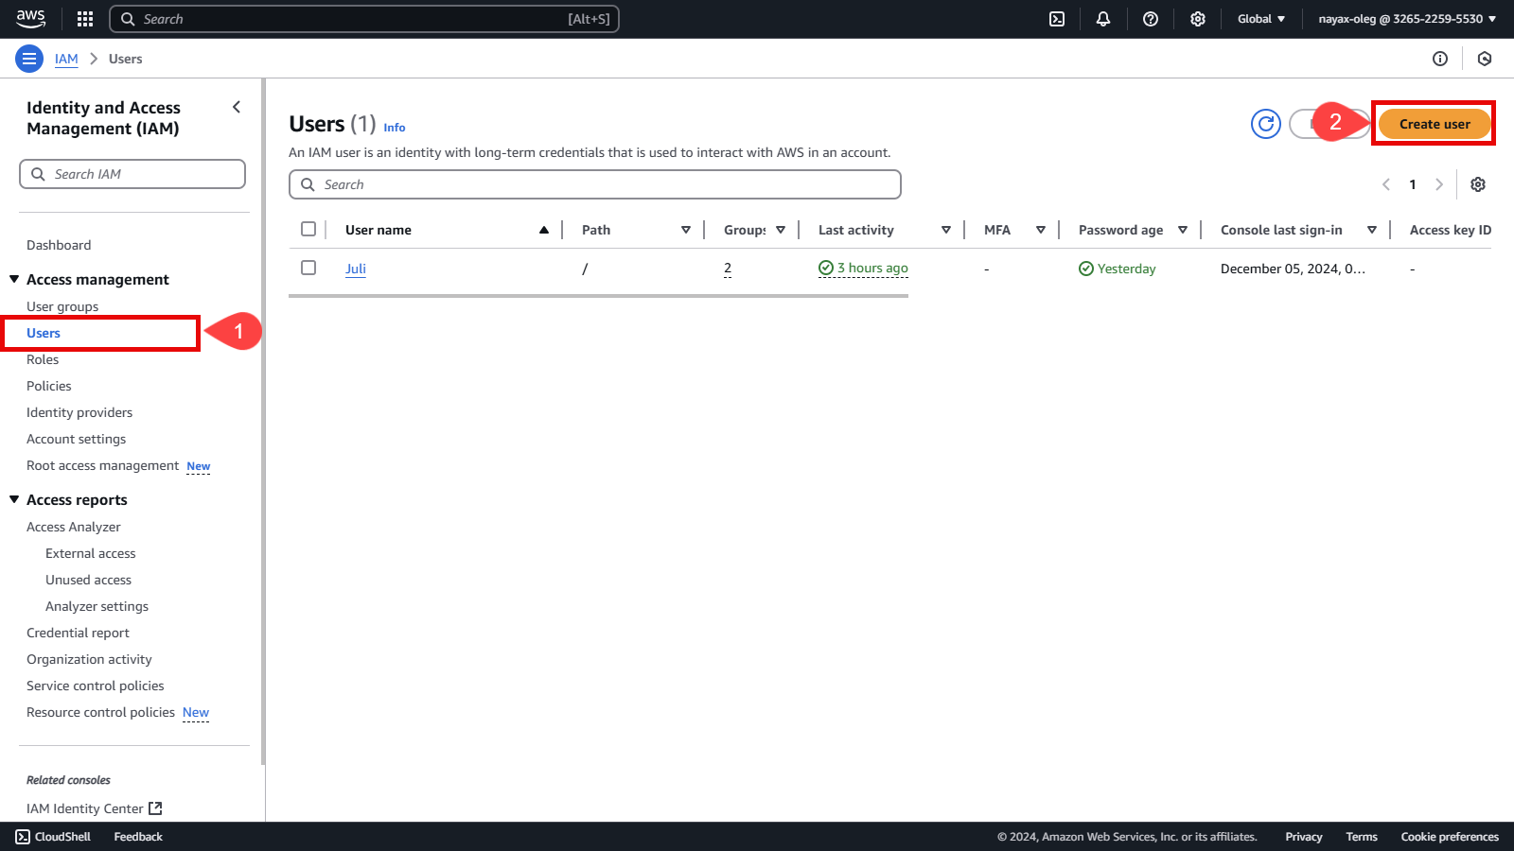Open Analyzer settings
Image resolution: width=1514 pixels, height=851 pixels.
[x=97, y=606]
